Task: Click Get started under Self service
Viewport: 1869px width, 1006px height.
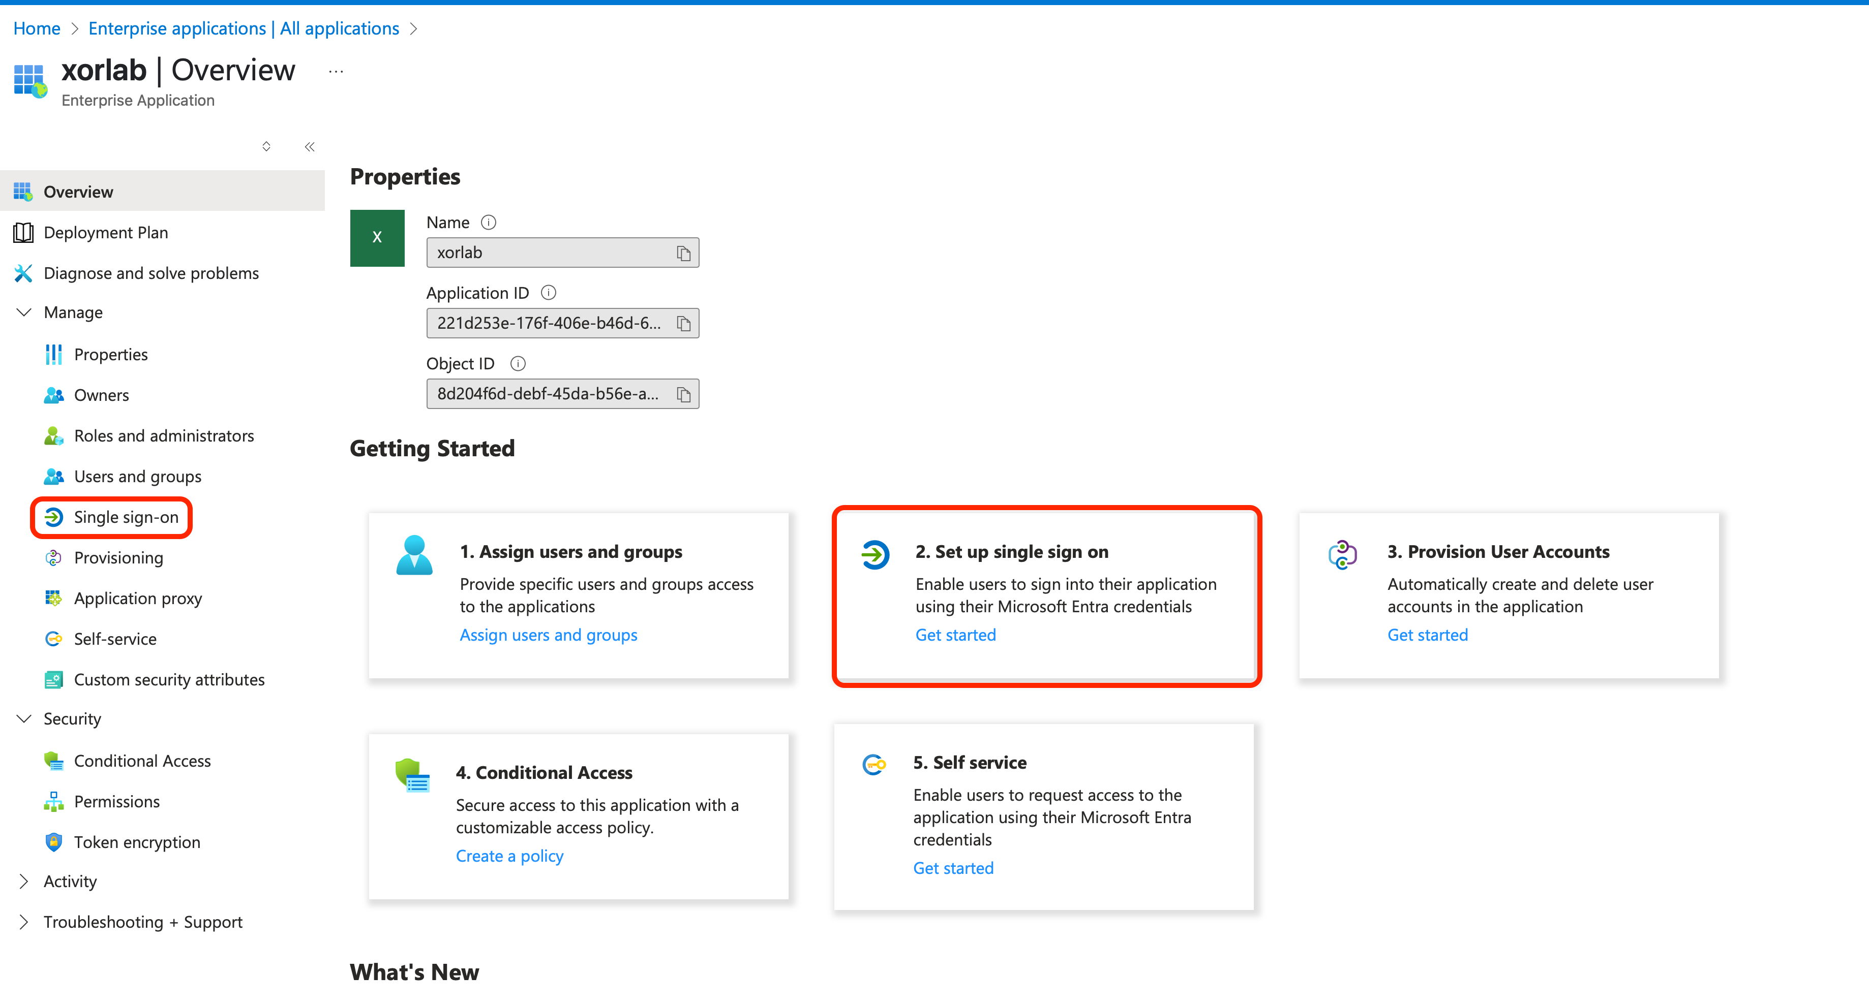Action: (953, 868)
